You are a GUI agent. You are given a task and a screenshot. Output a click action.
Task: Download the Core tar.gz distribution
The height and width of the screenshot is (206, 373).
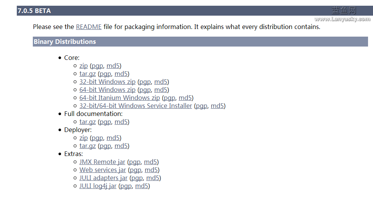87,74
